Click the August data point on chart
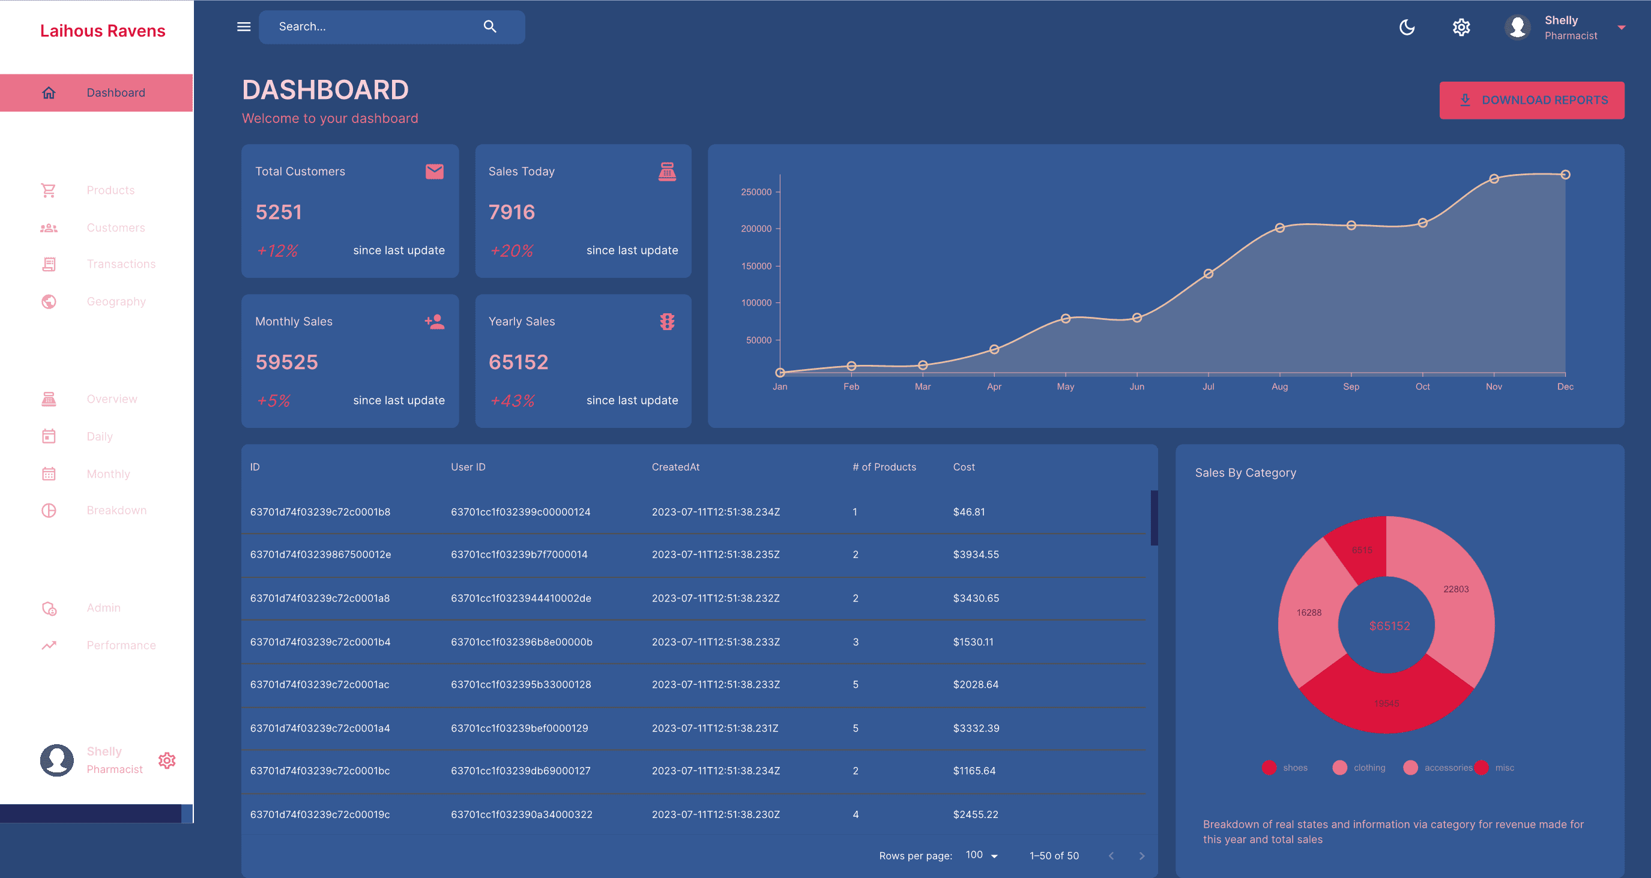Image resolution: width=1651 pixels, height=878 pixels. pos(1279,228)
